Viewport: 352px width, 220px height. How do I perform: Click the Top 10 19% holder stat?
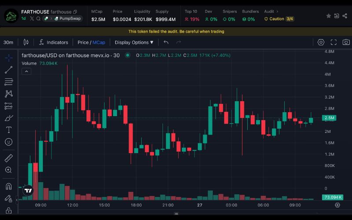click(192, 15)
